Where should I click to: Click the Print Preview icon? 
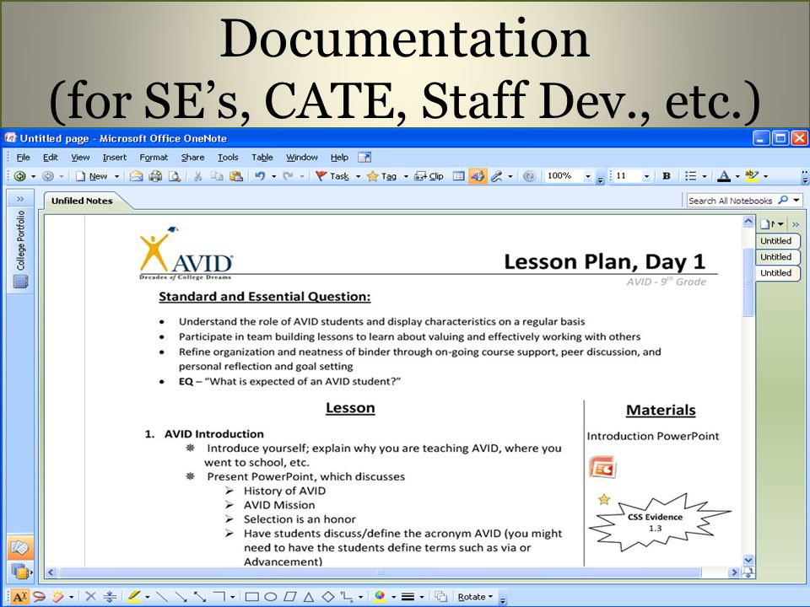pos(175,176)
